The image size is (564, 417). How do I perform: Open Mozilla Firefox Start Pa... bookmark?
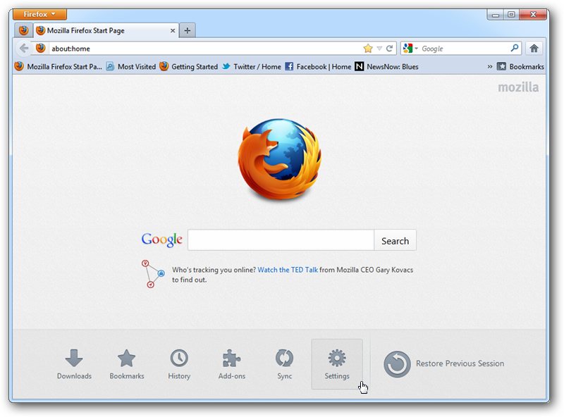tap(59, 66)
